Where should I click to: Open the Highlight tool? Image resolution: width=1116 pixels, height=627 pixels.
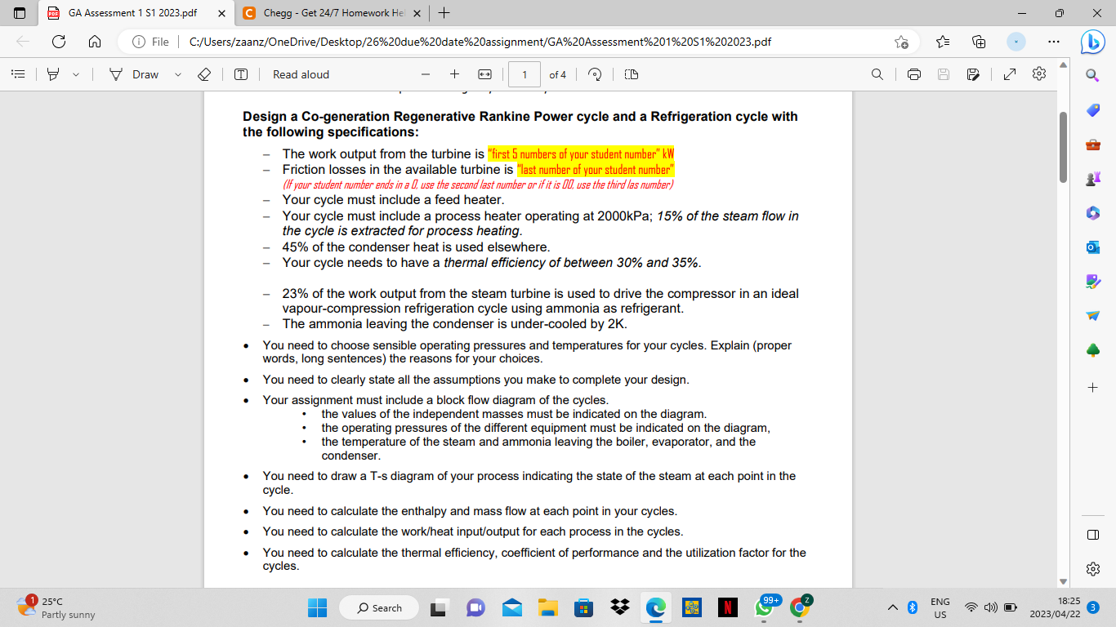52,74
